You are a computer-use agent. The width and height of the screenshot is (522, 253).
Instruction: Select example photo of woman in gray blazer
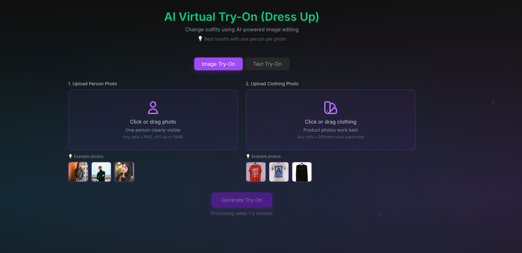tap(78, 172)
